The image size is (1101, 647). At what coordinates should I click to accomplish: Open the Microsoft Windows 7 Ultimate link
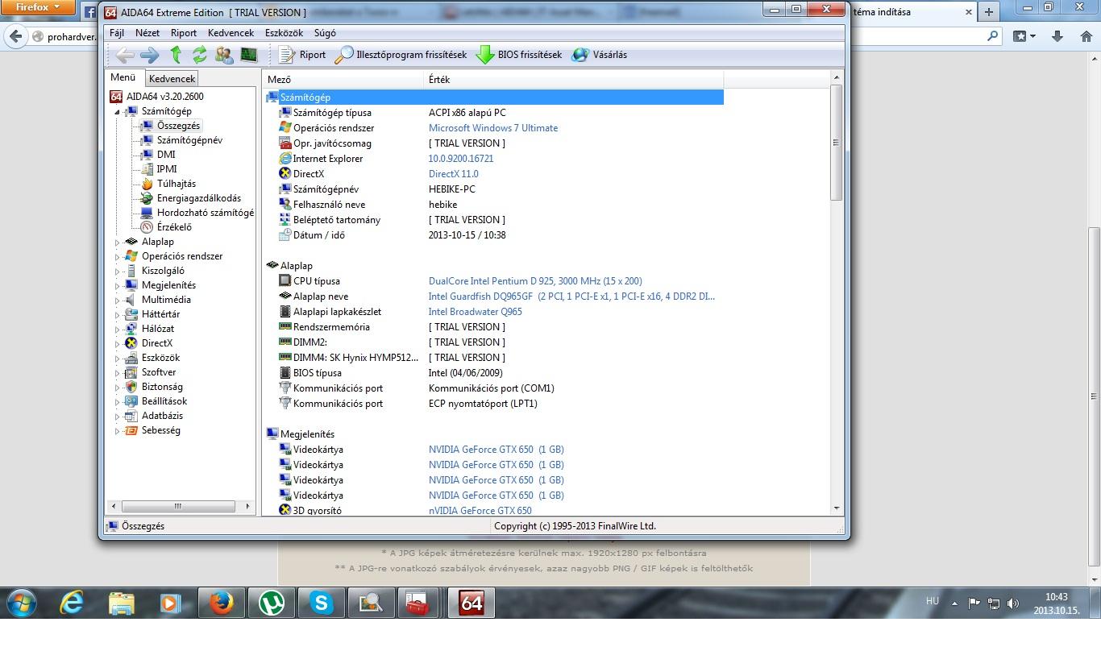493,128
